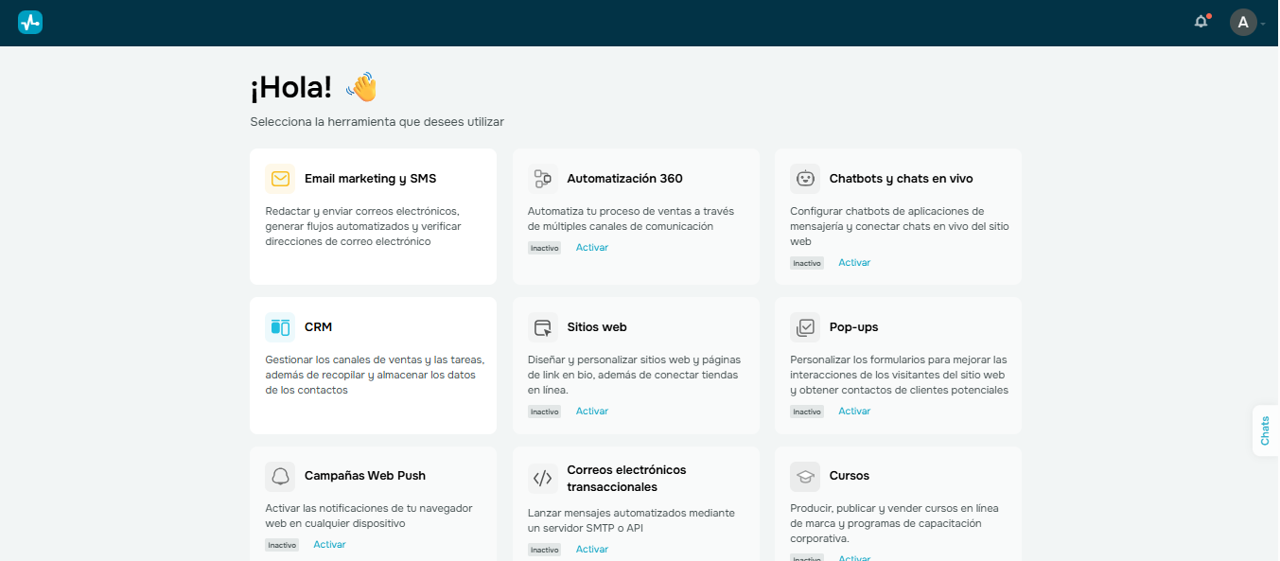The image size is (1280, 561).
Task: Click the Chatbots y chats en vivo icon
Action: [805, 178]
